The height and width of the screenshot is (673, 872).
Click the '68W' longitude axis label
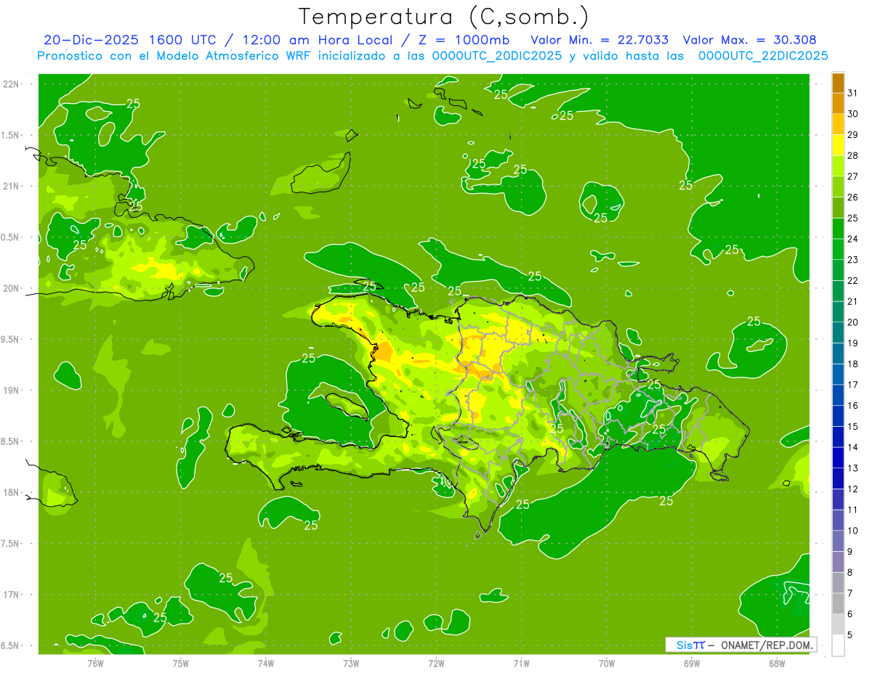click(777, 663)
